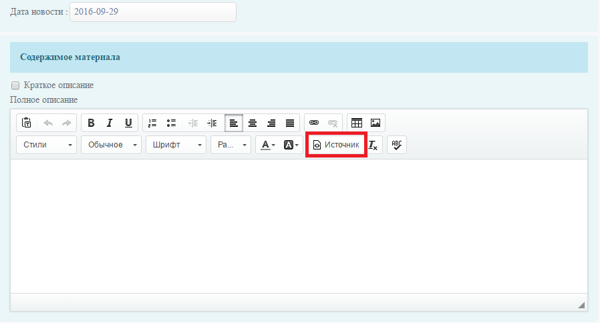This screenshot has height=323, width=600.
Task: Insert a hyperlink with link icon
Action: [x=314, y=123]
